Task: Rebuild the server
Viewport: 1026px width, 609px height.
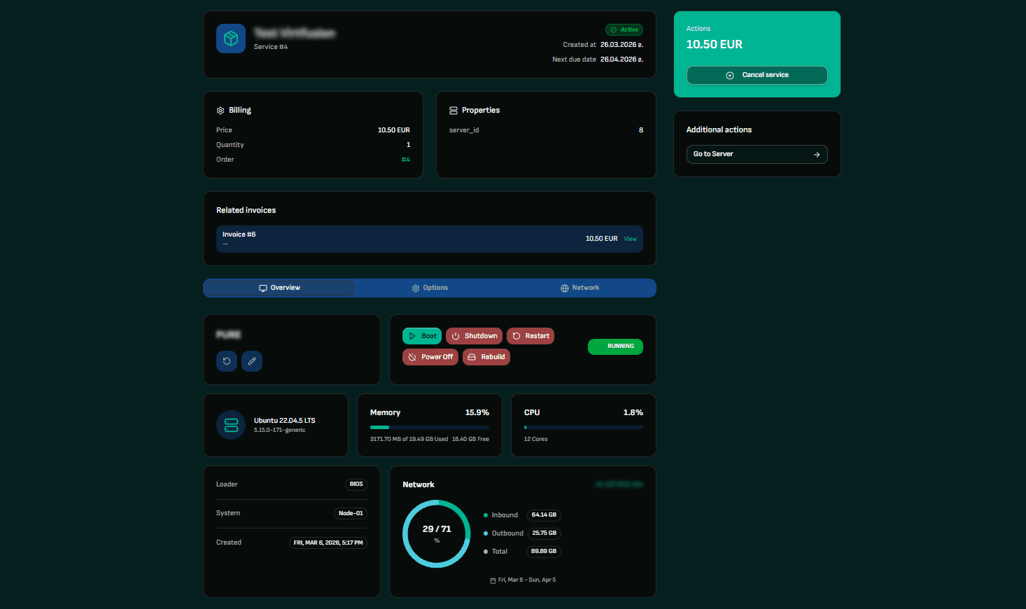Action: point(486,356)
